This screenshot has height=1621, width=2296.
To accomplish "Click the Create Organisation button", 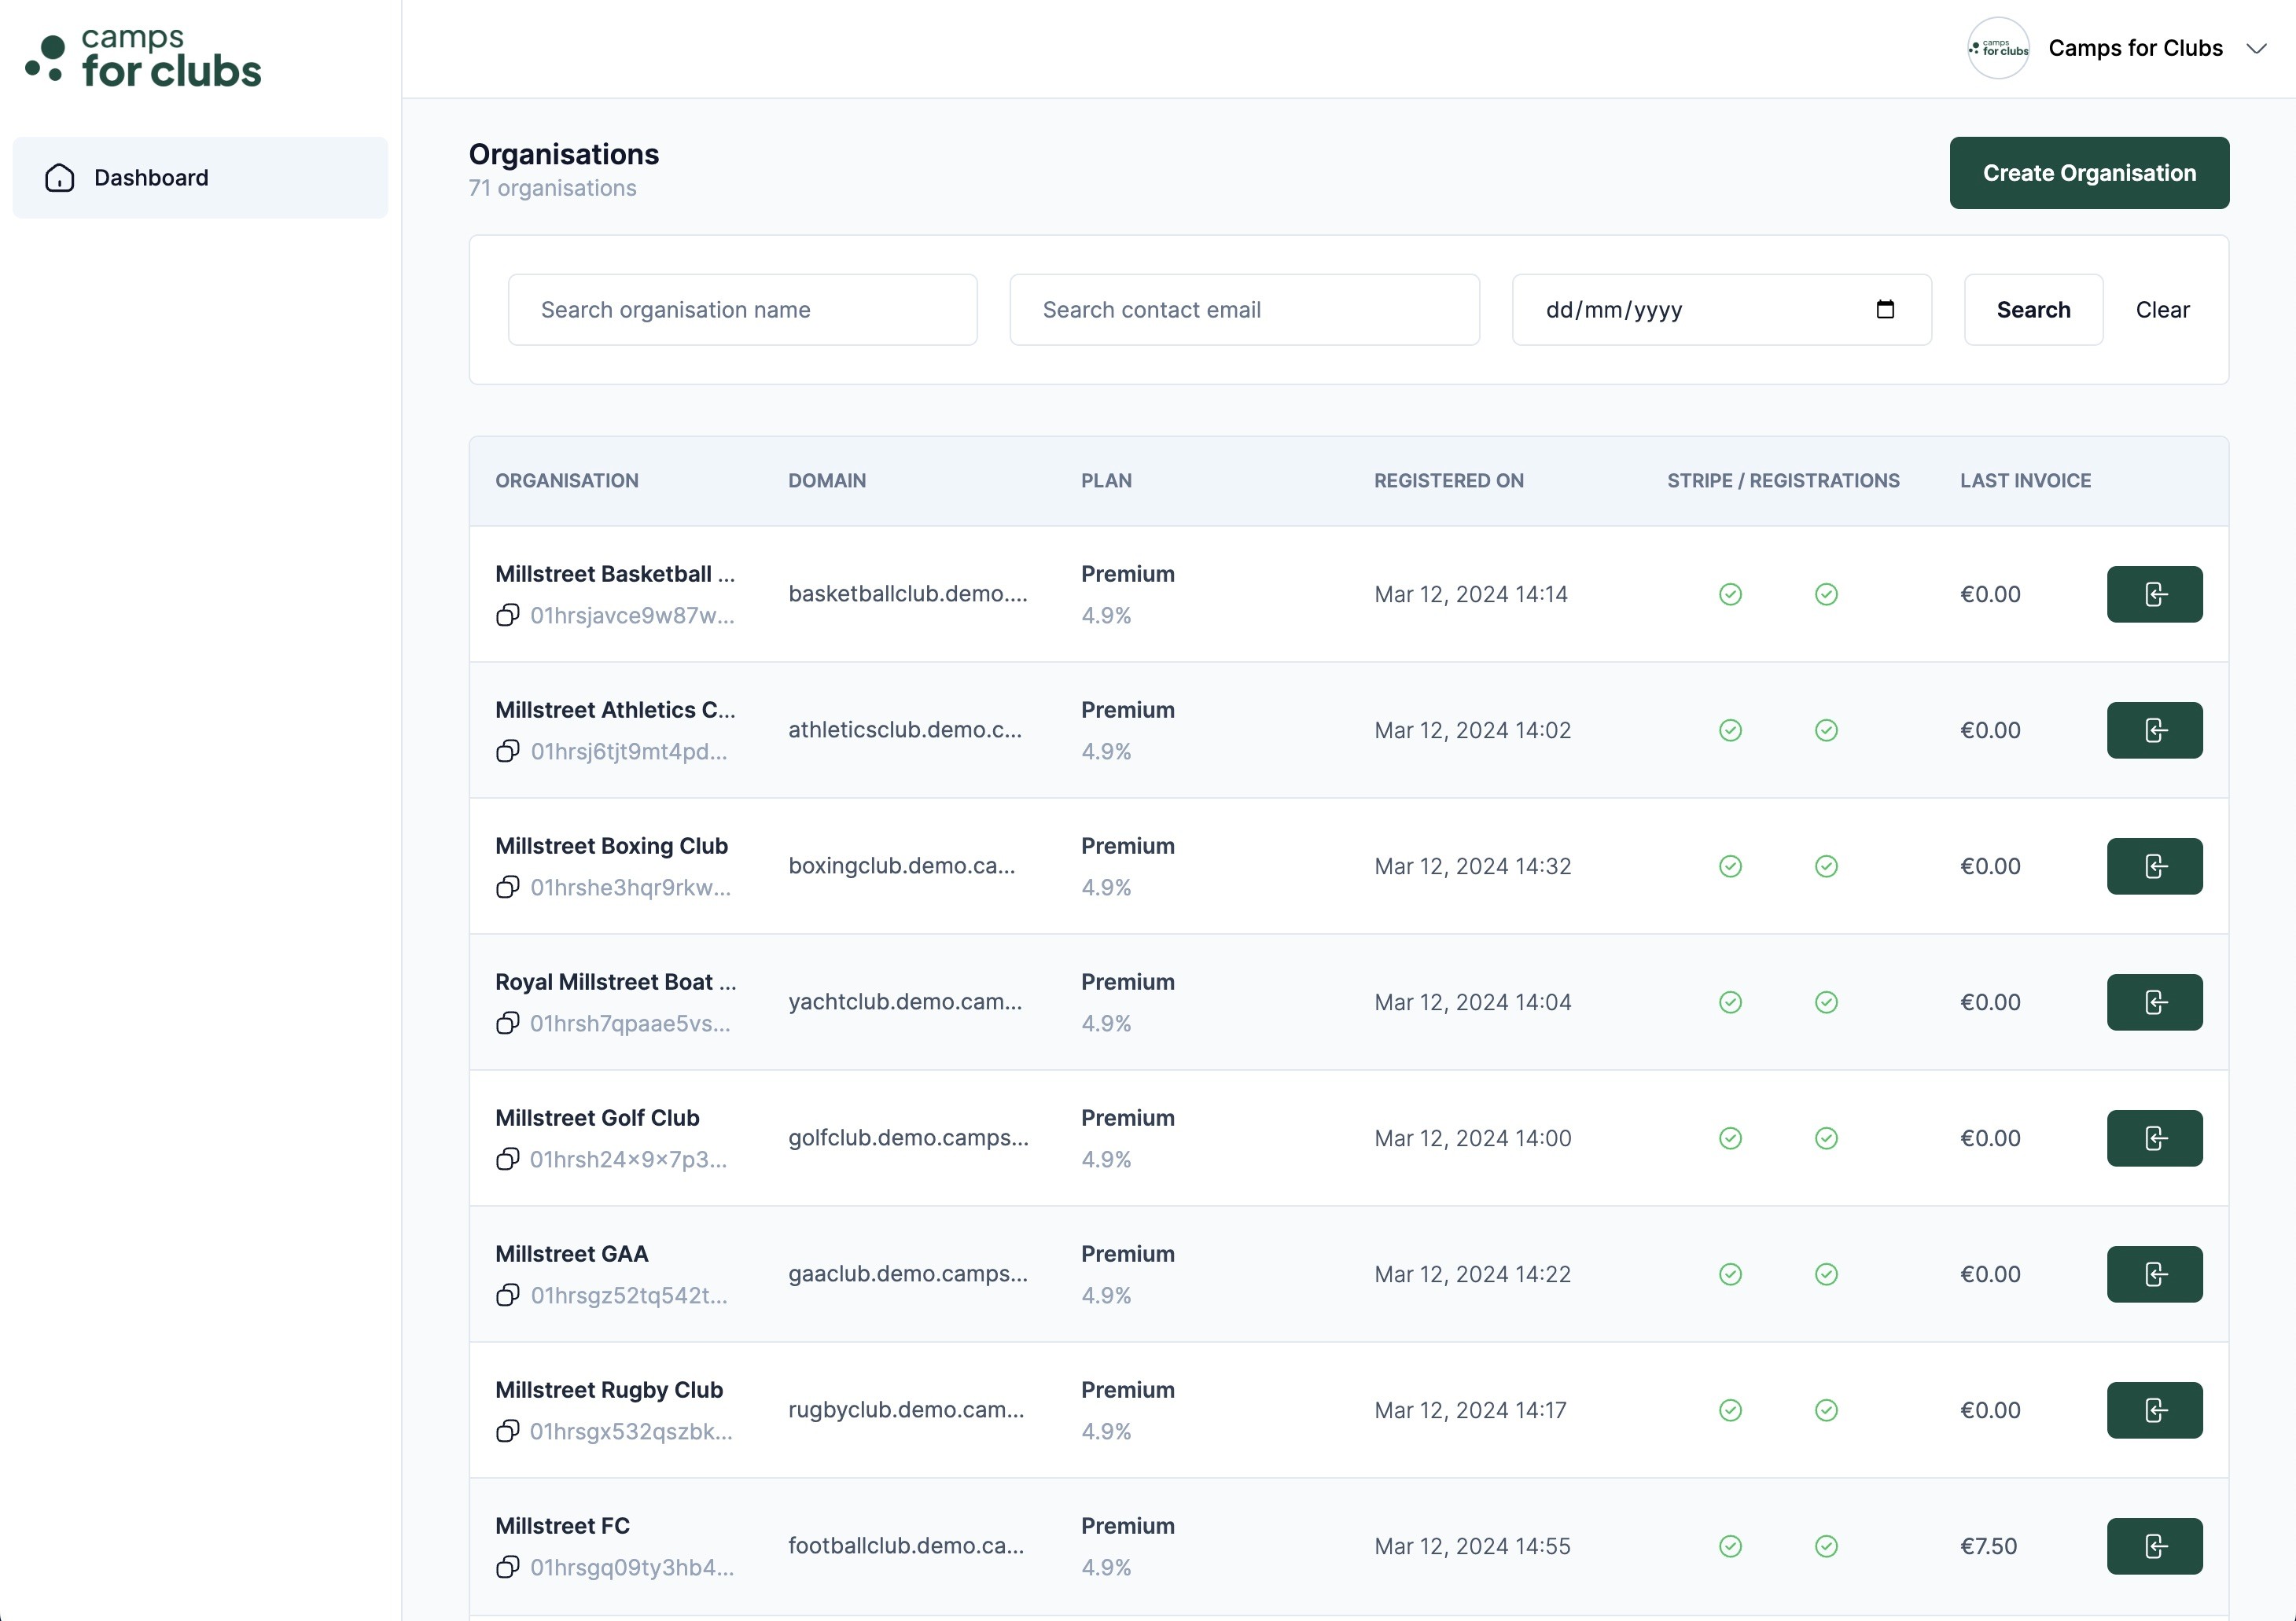I will point(2088,173).
